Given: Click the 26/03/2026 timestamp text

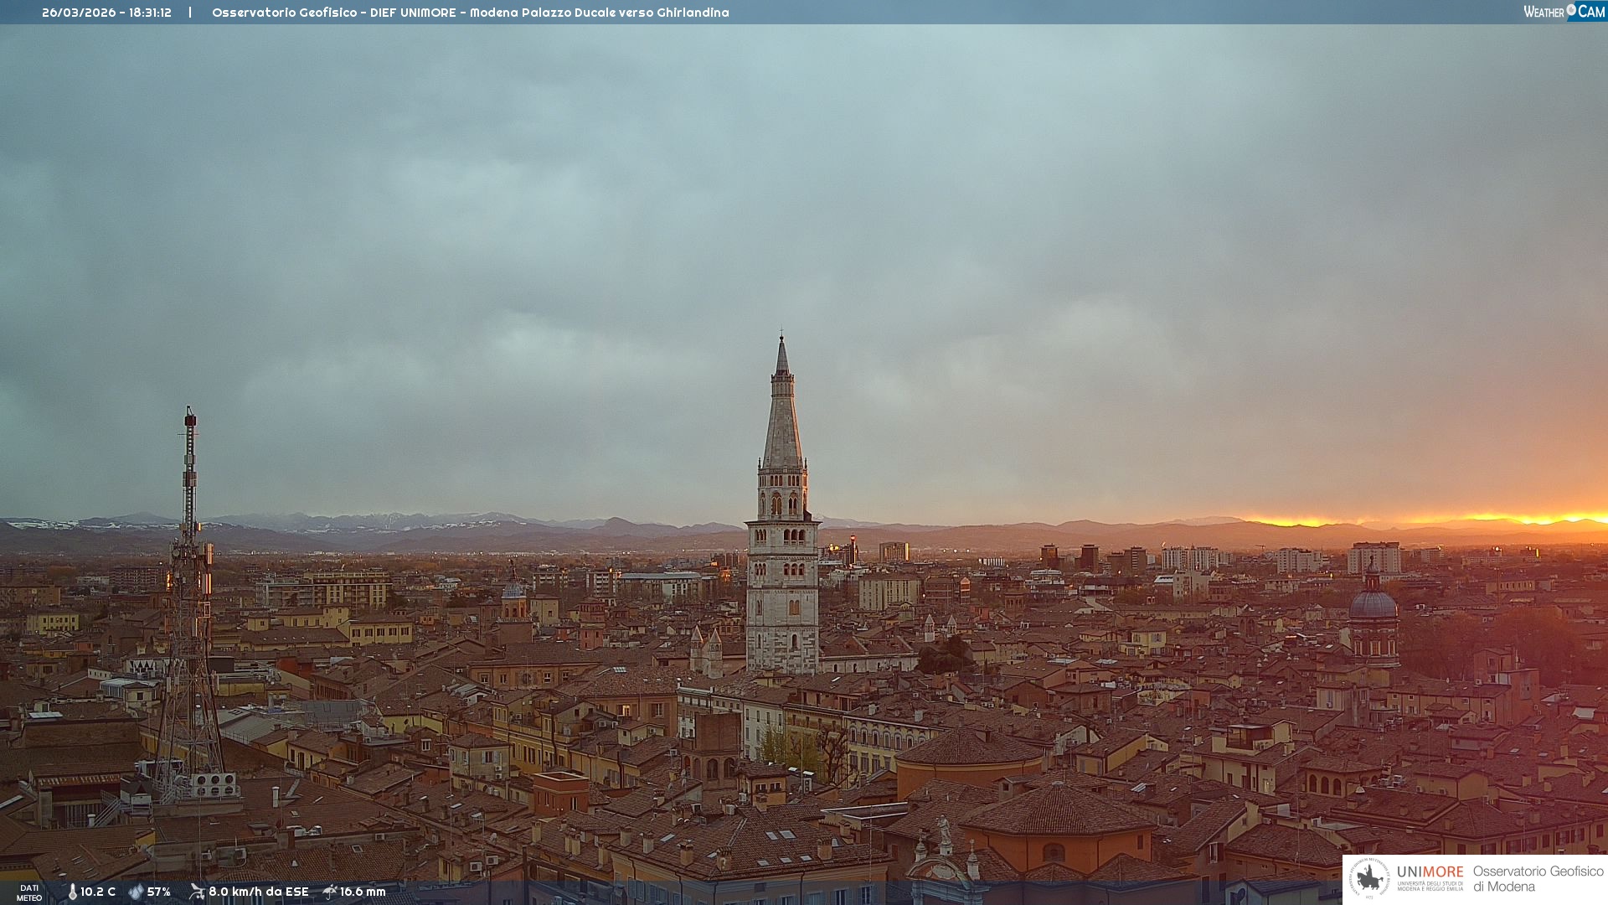Looking at the screenshot, I should click(106, 13).
